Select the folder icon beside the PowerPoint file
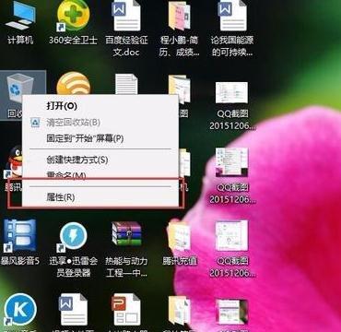341x332 pixels. click(180, 311)
